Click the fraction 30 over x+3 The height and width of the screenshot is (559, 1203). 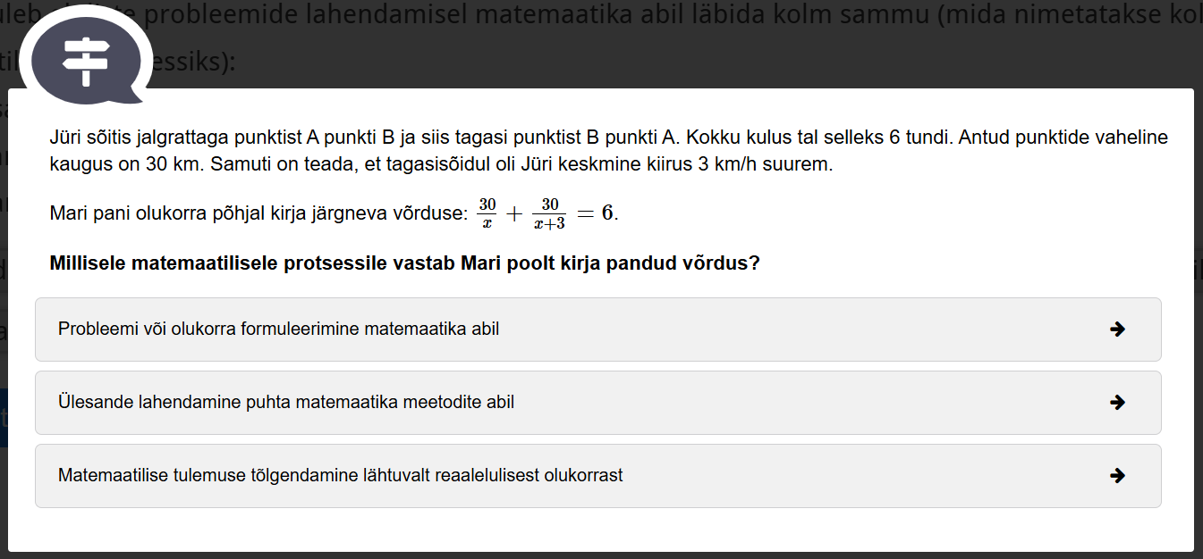point(548,214)
